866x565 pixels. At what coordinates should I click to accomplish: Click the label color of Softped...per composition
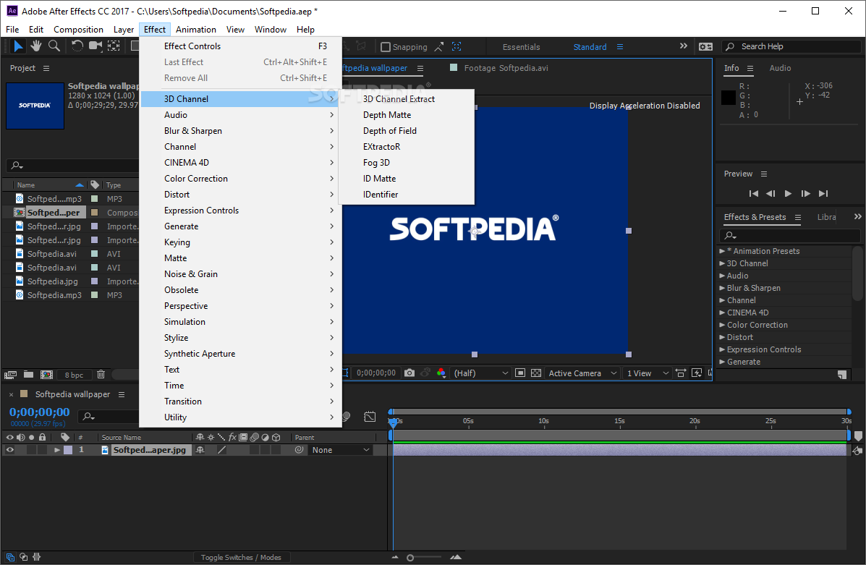tap(95, 213)
